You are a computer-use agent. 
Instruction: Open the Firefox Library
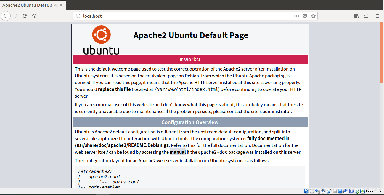coord(356,16)
